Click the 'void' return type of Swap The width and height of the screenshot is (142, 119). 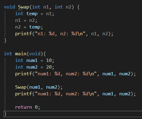coord(9,7)
